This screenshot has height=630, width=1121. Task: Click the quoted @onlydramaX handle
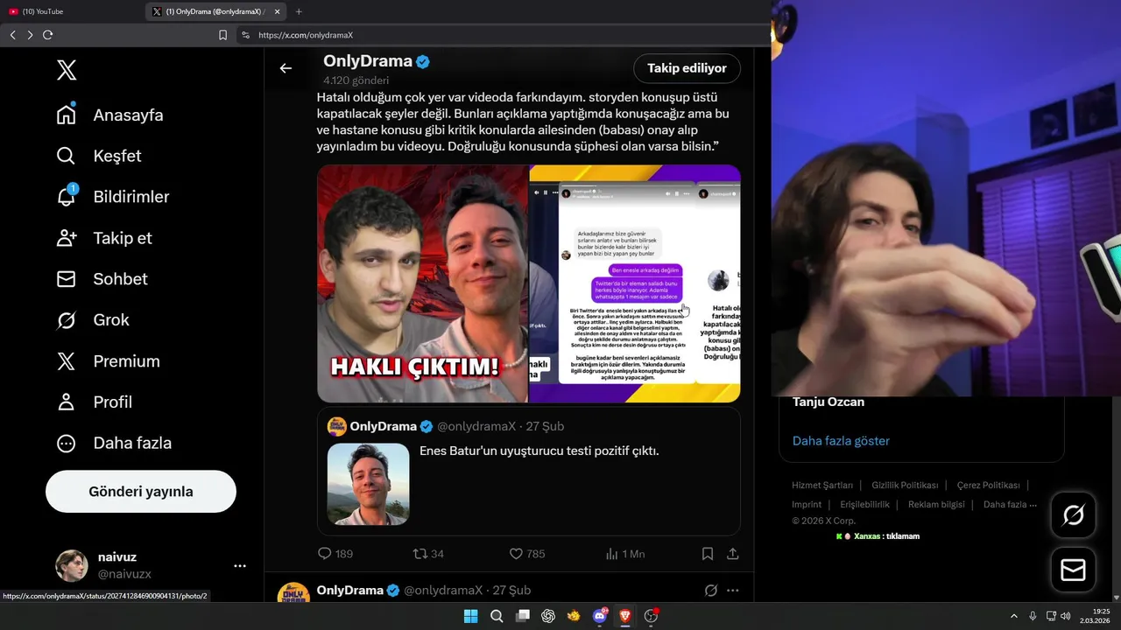tap(476, 427)
